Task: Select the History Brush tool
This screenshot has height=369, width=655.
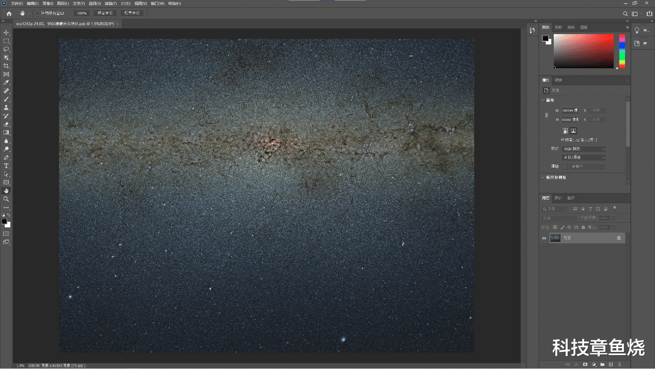Action: pyautogui.click(x=6, y=116)
